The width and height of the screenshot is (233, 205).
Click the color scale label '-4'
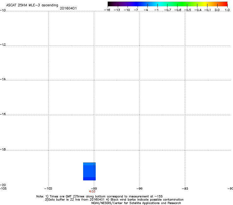[x=146, y=10]
